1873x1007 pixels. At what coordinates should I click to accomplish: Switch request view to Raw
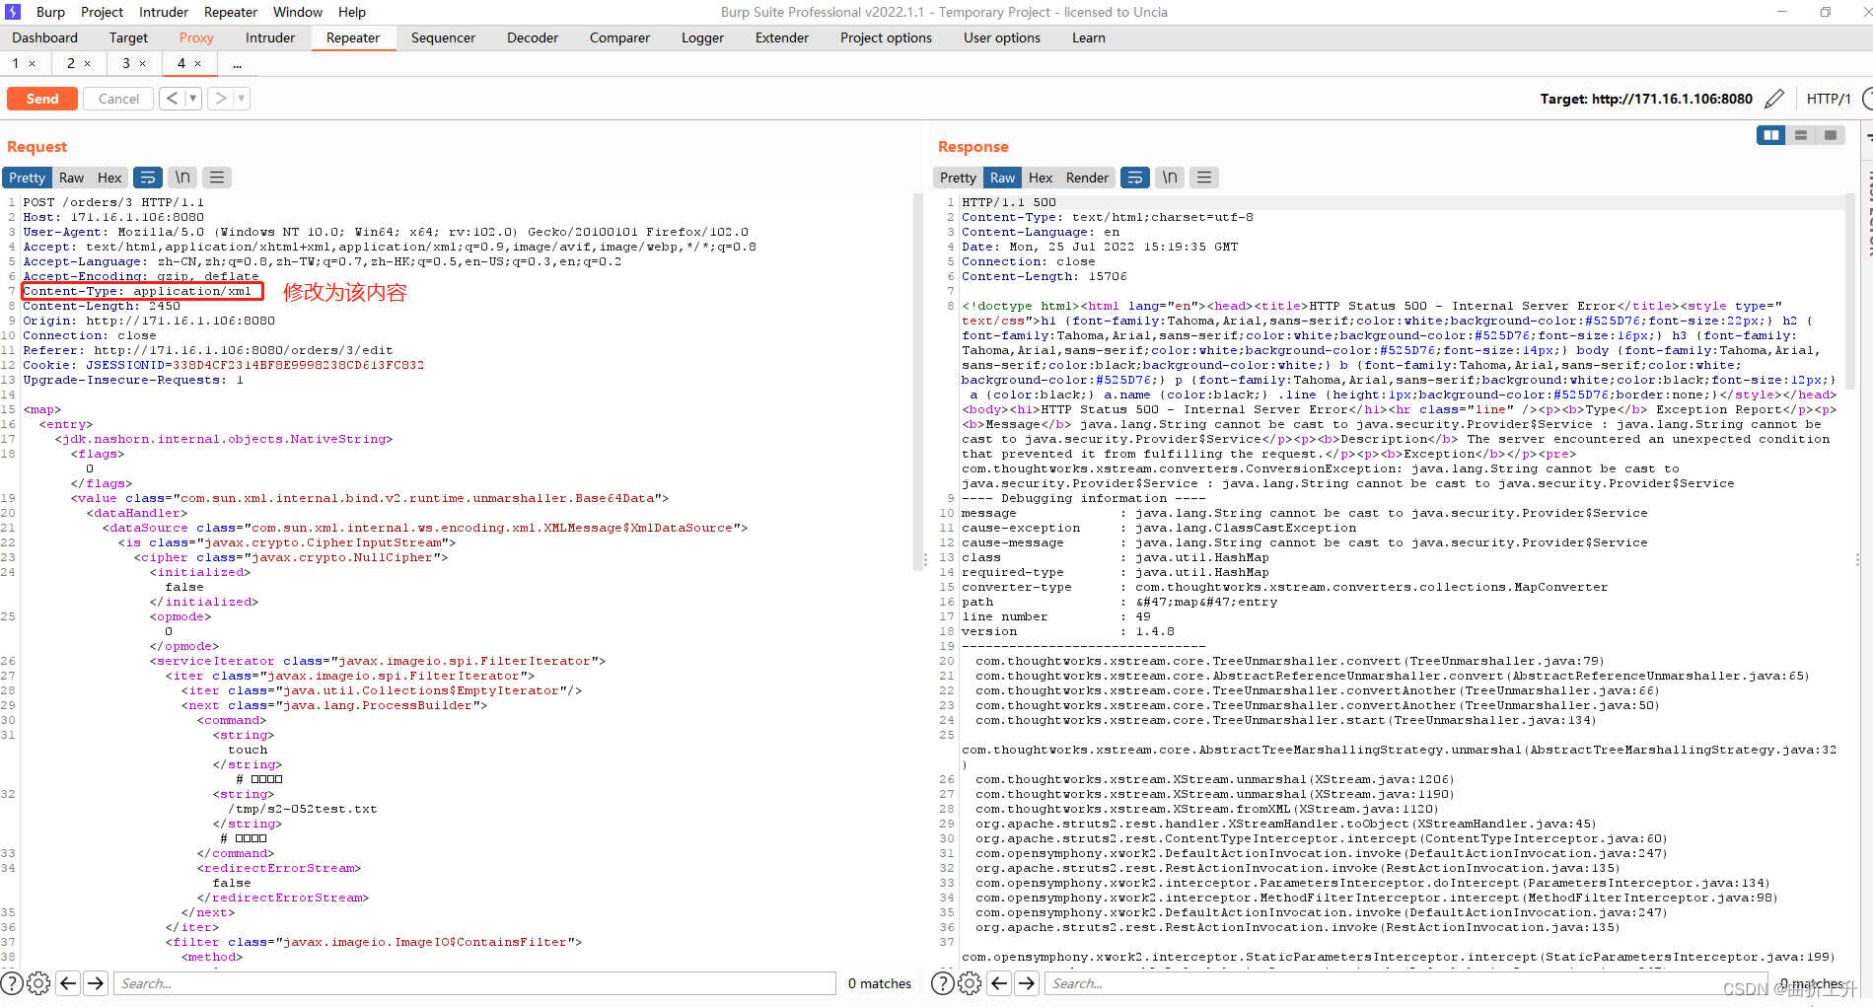71,178
